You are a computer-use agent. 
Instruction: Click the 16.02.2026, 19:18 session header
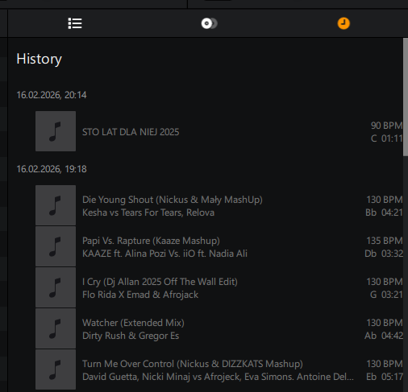point(52,169)
